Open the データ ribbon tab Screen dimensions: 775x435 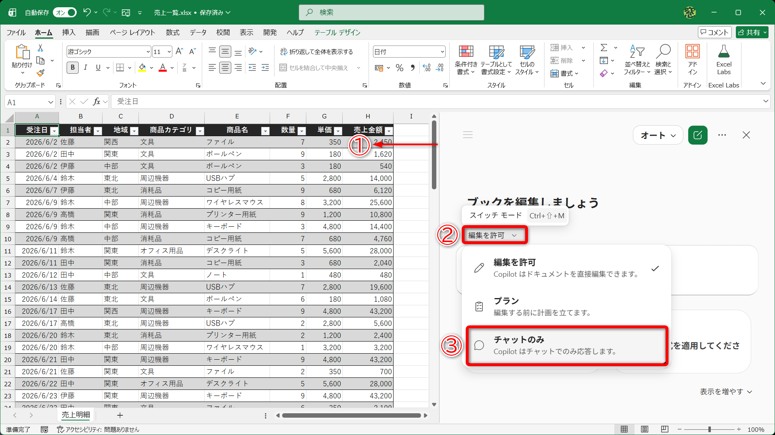pos(198,33)
